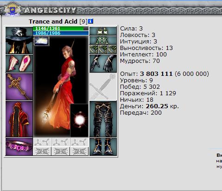Viewport: 222px width, 191px height.
Task: Click the pink hearts ring item
Action: [x=19, y=147]
